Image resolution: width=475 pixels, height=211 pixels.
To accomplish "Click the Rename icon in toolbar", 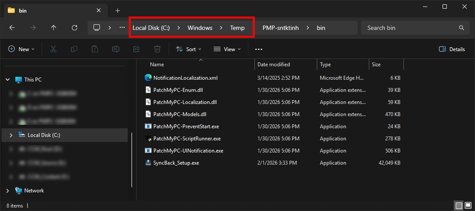I will [x=116, y=49].
